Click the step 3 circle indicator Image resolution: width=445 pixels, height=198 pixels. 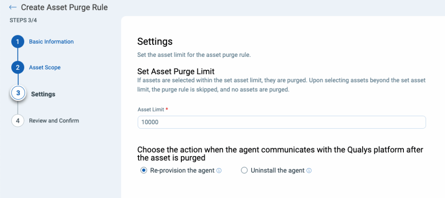(x=18, y=94)
